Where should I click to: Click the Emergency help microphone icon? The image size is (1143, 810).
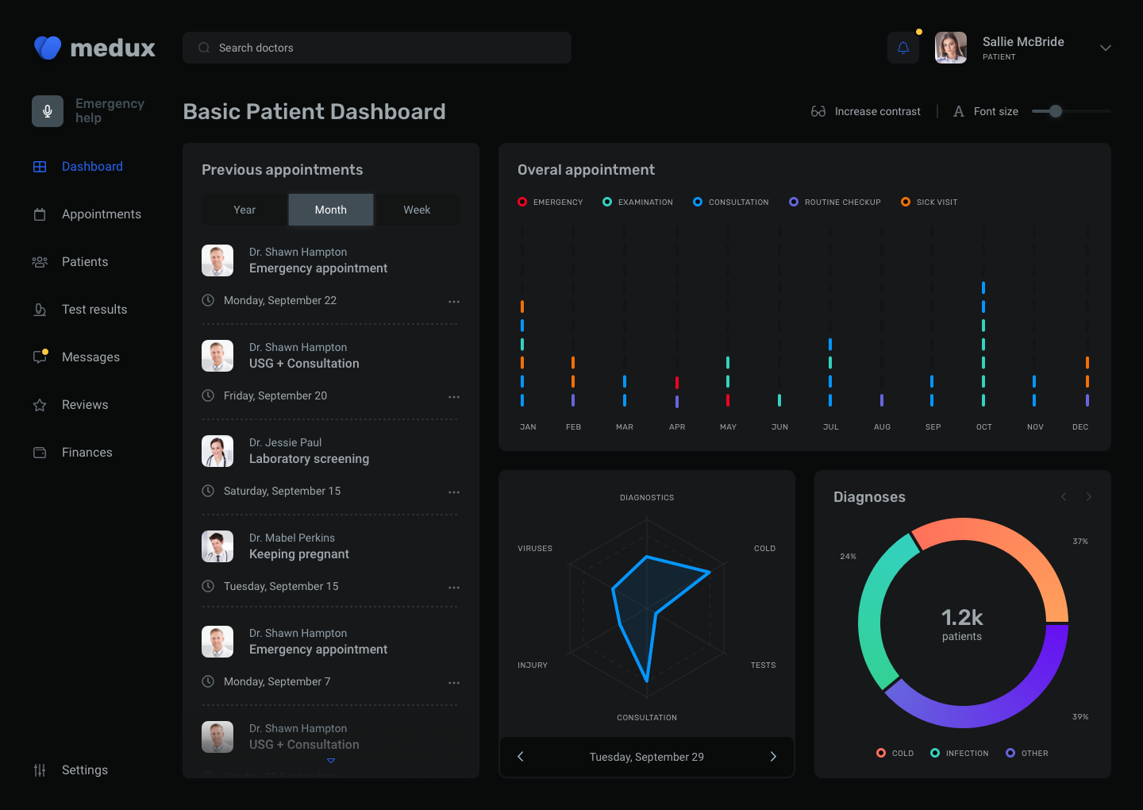48,111
